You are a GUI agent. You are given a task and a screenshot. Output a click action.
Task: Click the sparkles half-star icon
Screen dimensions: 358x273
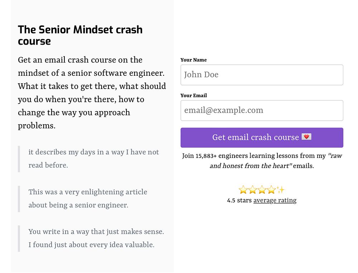[x=280, y=190]
